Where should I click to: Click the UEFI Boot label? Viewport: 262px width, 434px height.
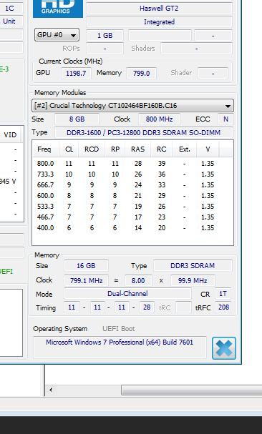click(118, 329)
